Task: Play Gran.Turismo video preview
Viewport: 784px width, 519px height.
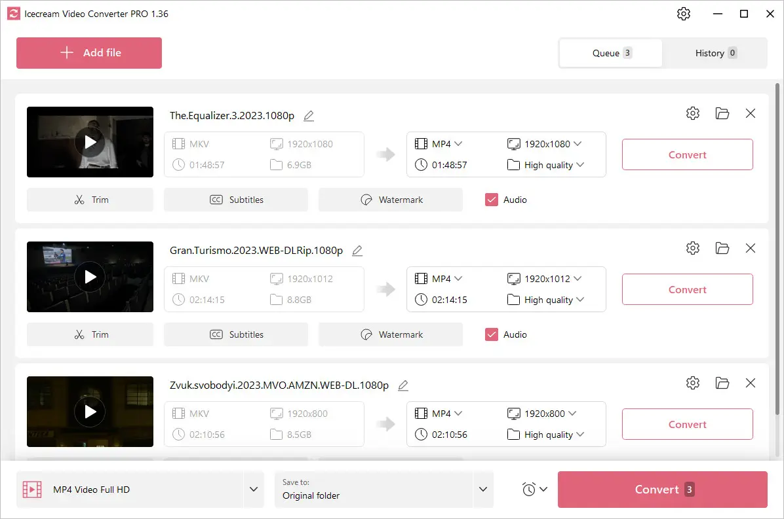Action: tap(90, 277)
